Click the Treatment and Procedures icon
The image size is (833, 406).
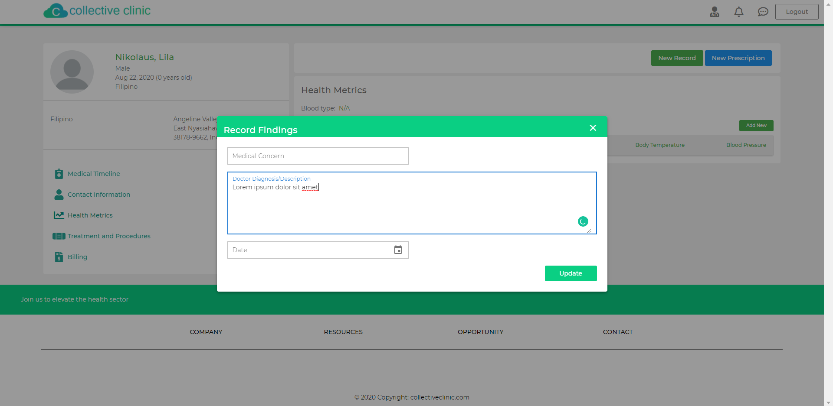[59, 236]
